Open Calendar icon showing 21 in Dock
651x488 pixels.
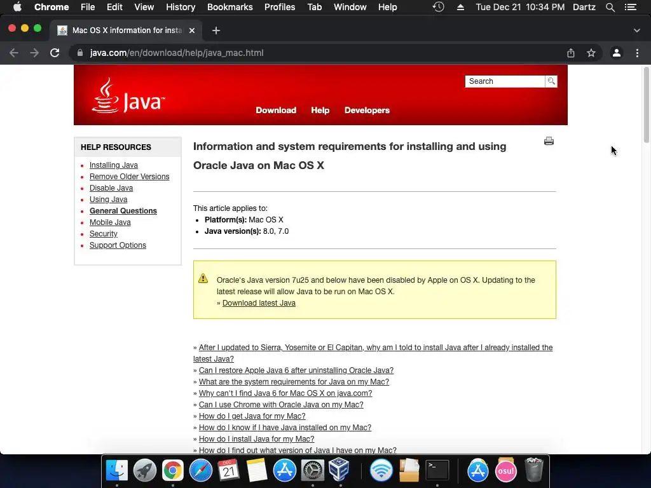(228, 470)
